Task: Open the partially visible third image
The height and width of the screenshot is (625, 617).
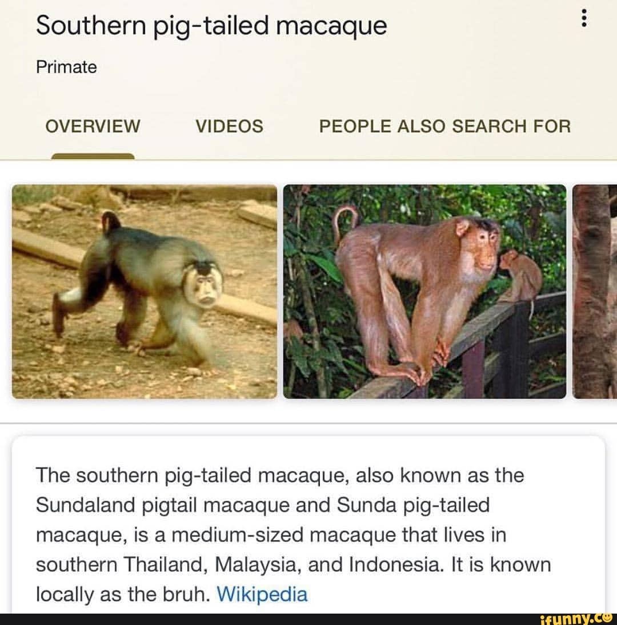Action: [595, 291]
